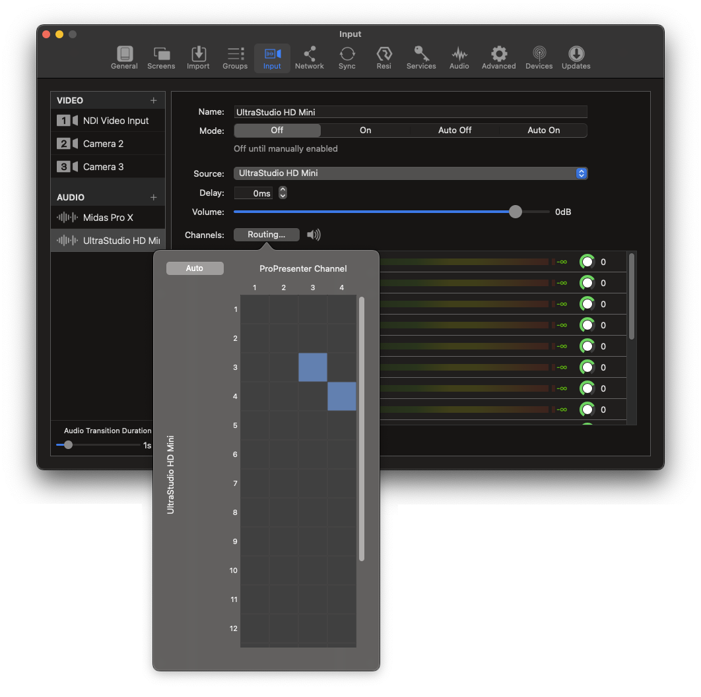Image resolution: width=701 pixels, height=697 pixels.
Task: Select UltraStudio HD Mini audio input
Action: tap(108, 241)
